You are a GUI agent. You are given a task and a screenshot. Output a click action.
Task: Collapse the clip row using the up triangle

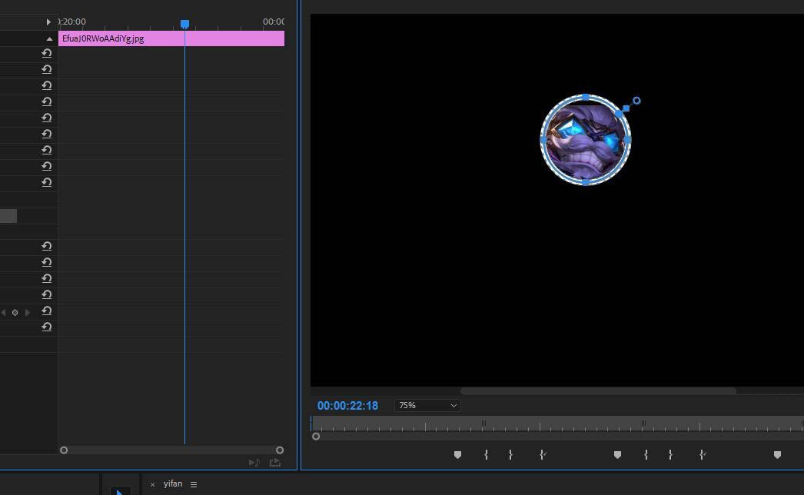point(49,39)
